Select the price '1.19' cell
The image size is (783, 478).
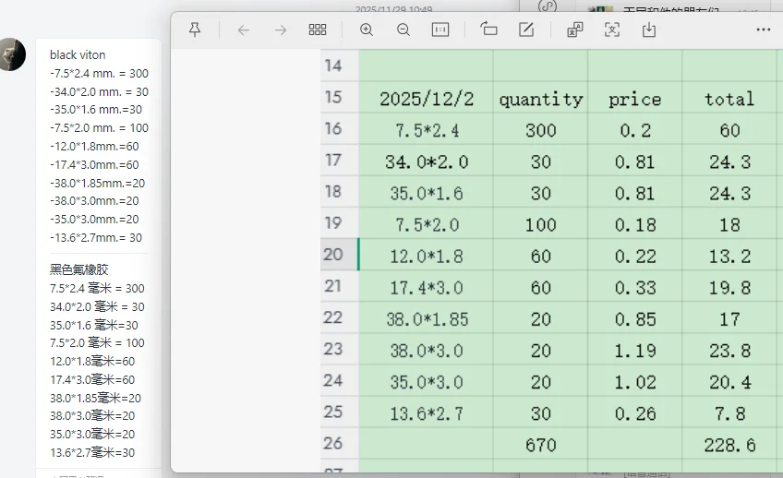[634, 349]
